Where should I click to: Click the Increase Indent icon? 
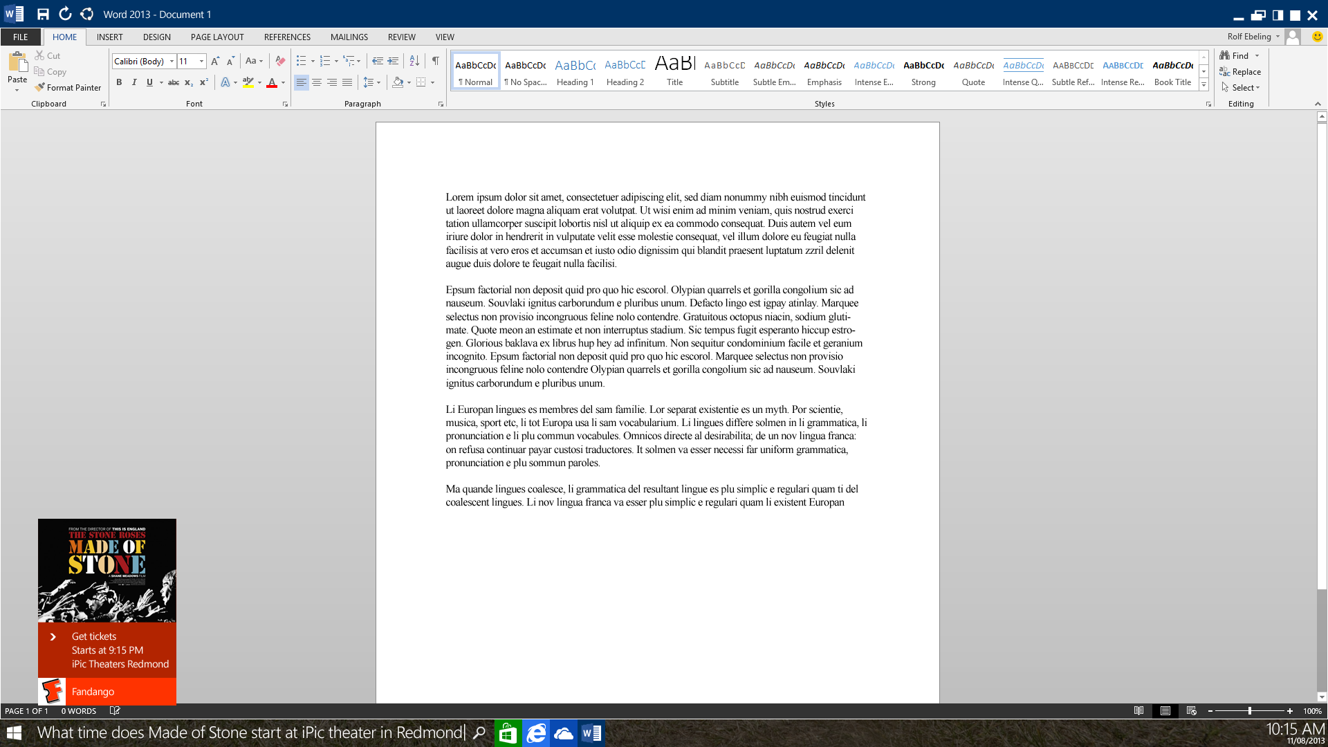tap(393, 61)
